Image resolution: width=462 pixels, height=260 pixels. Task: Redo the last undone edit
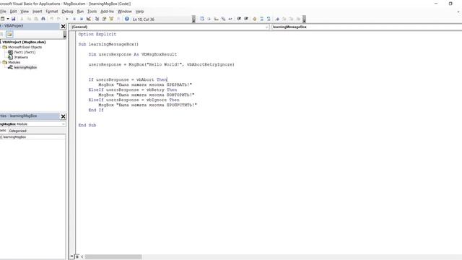58,19
